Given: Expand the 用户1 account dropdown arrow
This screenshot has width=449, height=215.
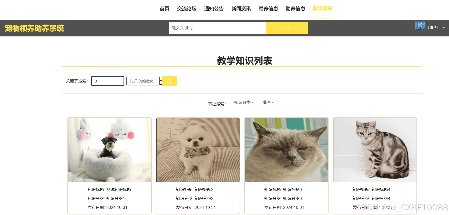Looking at the screenshot, I should pyautogui.click(x=444, y=28).
